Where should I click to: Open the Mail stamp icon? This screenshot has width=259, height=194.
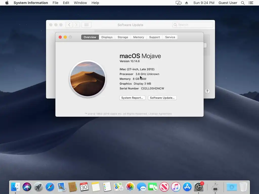coord(61,187)
